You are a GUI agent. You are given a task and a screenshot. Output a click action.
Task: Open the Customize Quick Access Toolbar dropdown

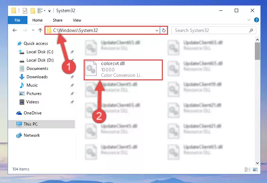[49, 11]
